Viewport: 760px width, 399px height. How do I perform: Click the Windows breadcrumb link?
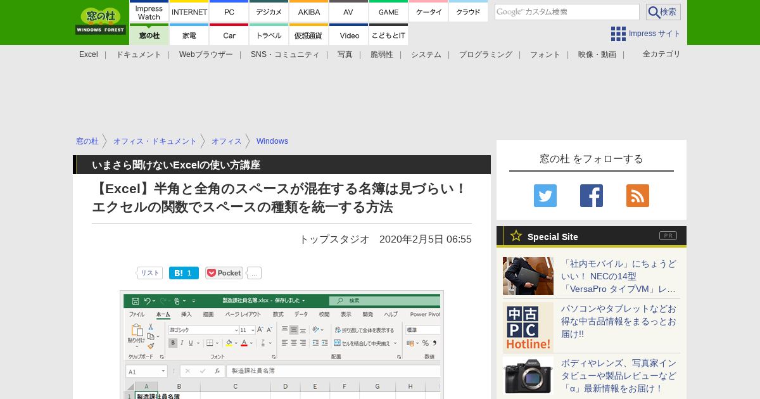(x=272, y=141)
